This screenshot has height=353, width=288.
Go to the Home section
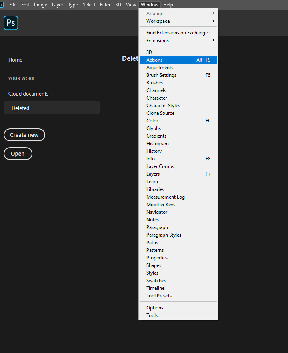click(16, 60)
